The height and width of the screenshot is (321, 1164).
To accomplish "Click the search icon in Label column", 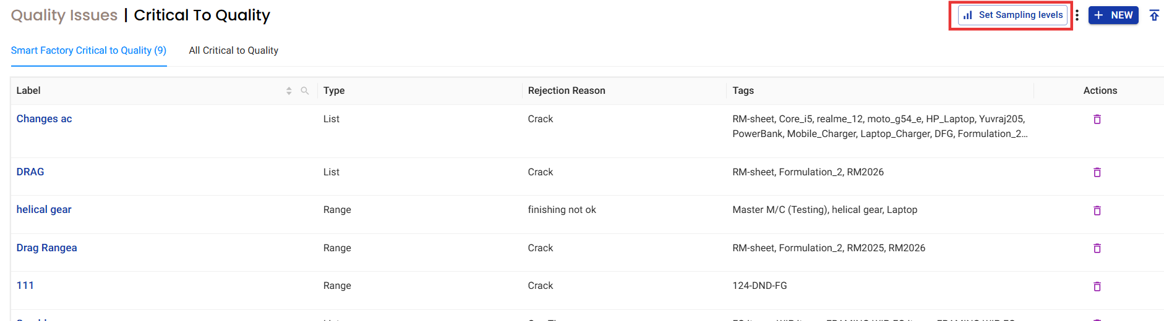I will (304, 91).
